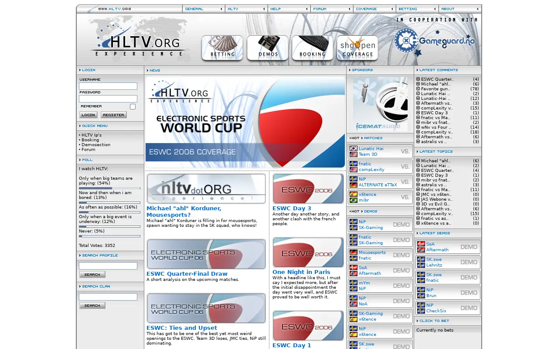
Task: Click Brazil flag next to mibr
Action: (354, 200)
